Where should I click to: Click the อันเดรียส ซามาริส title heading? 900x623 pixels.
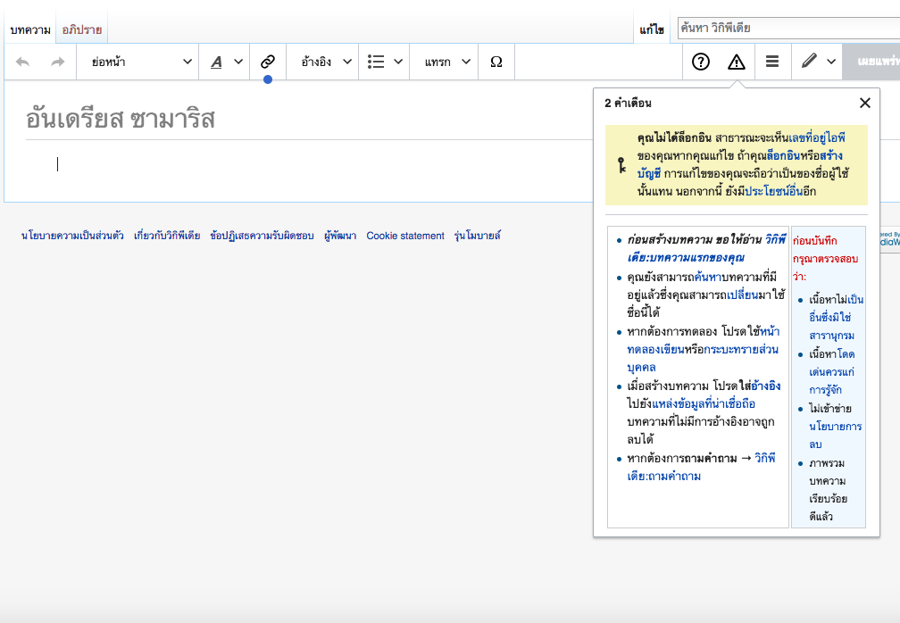(x=121, y=120)
